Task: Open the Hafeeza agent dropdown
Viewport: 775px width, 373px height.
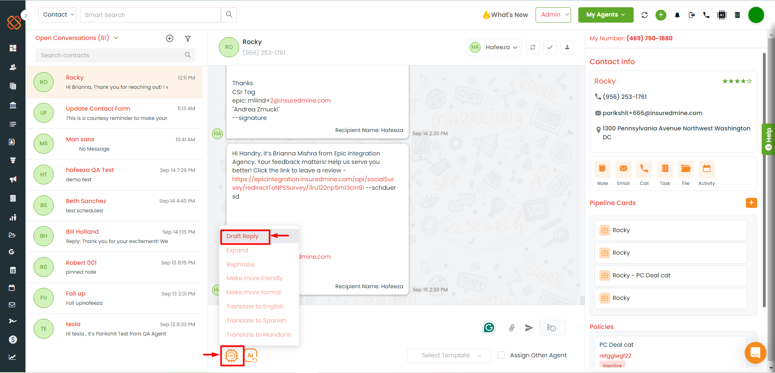Action: (494, 47)
